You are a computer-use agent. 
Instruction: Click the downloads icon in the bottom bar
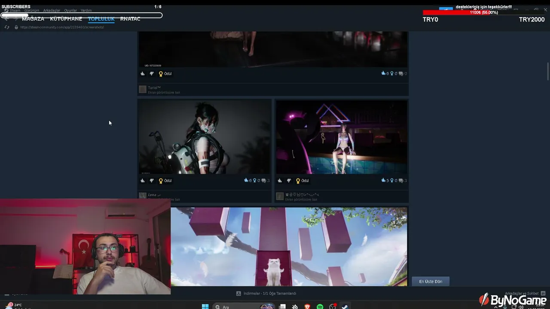point(238,294)
